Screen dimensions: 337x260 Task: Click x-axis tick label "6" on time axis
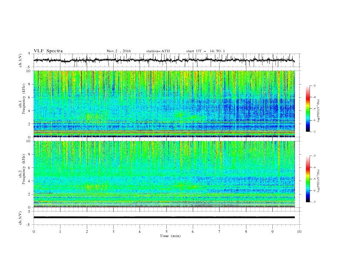pos(193,232)
